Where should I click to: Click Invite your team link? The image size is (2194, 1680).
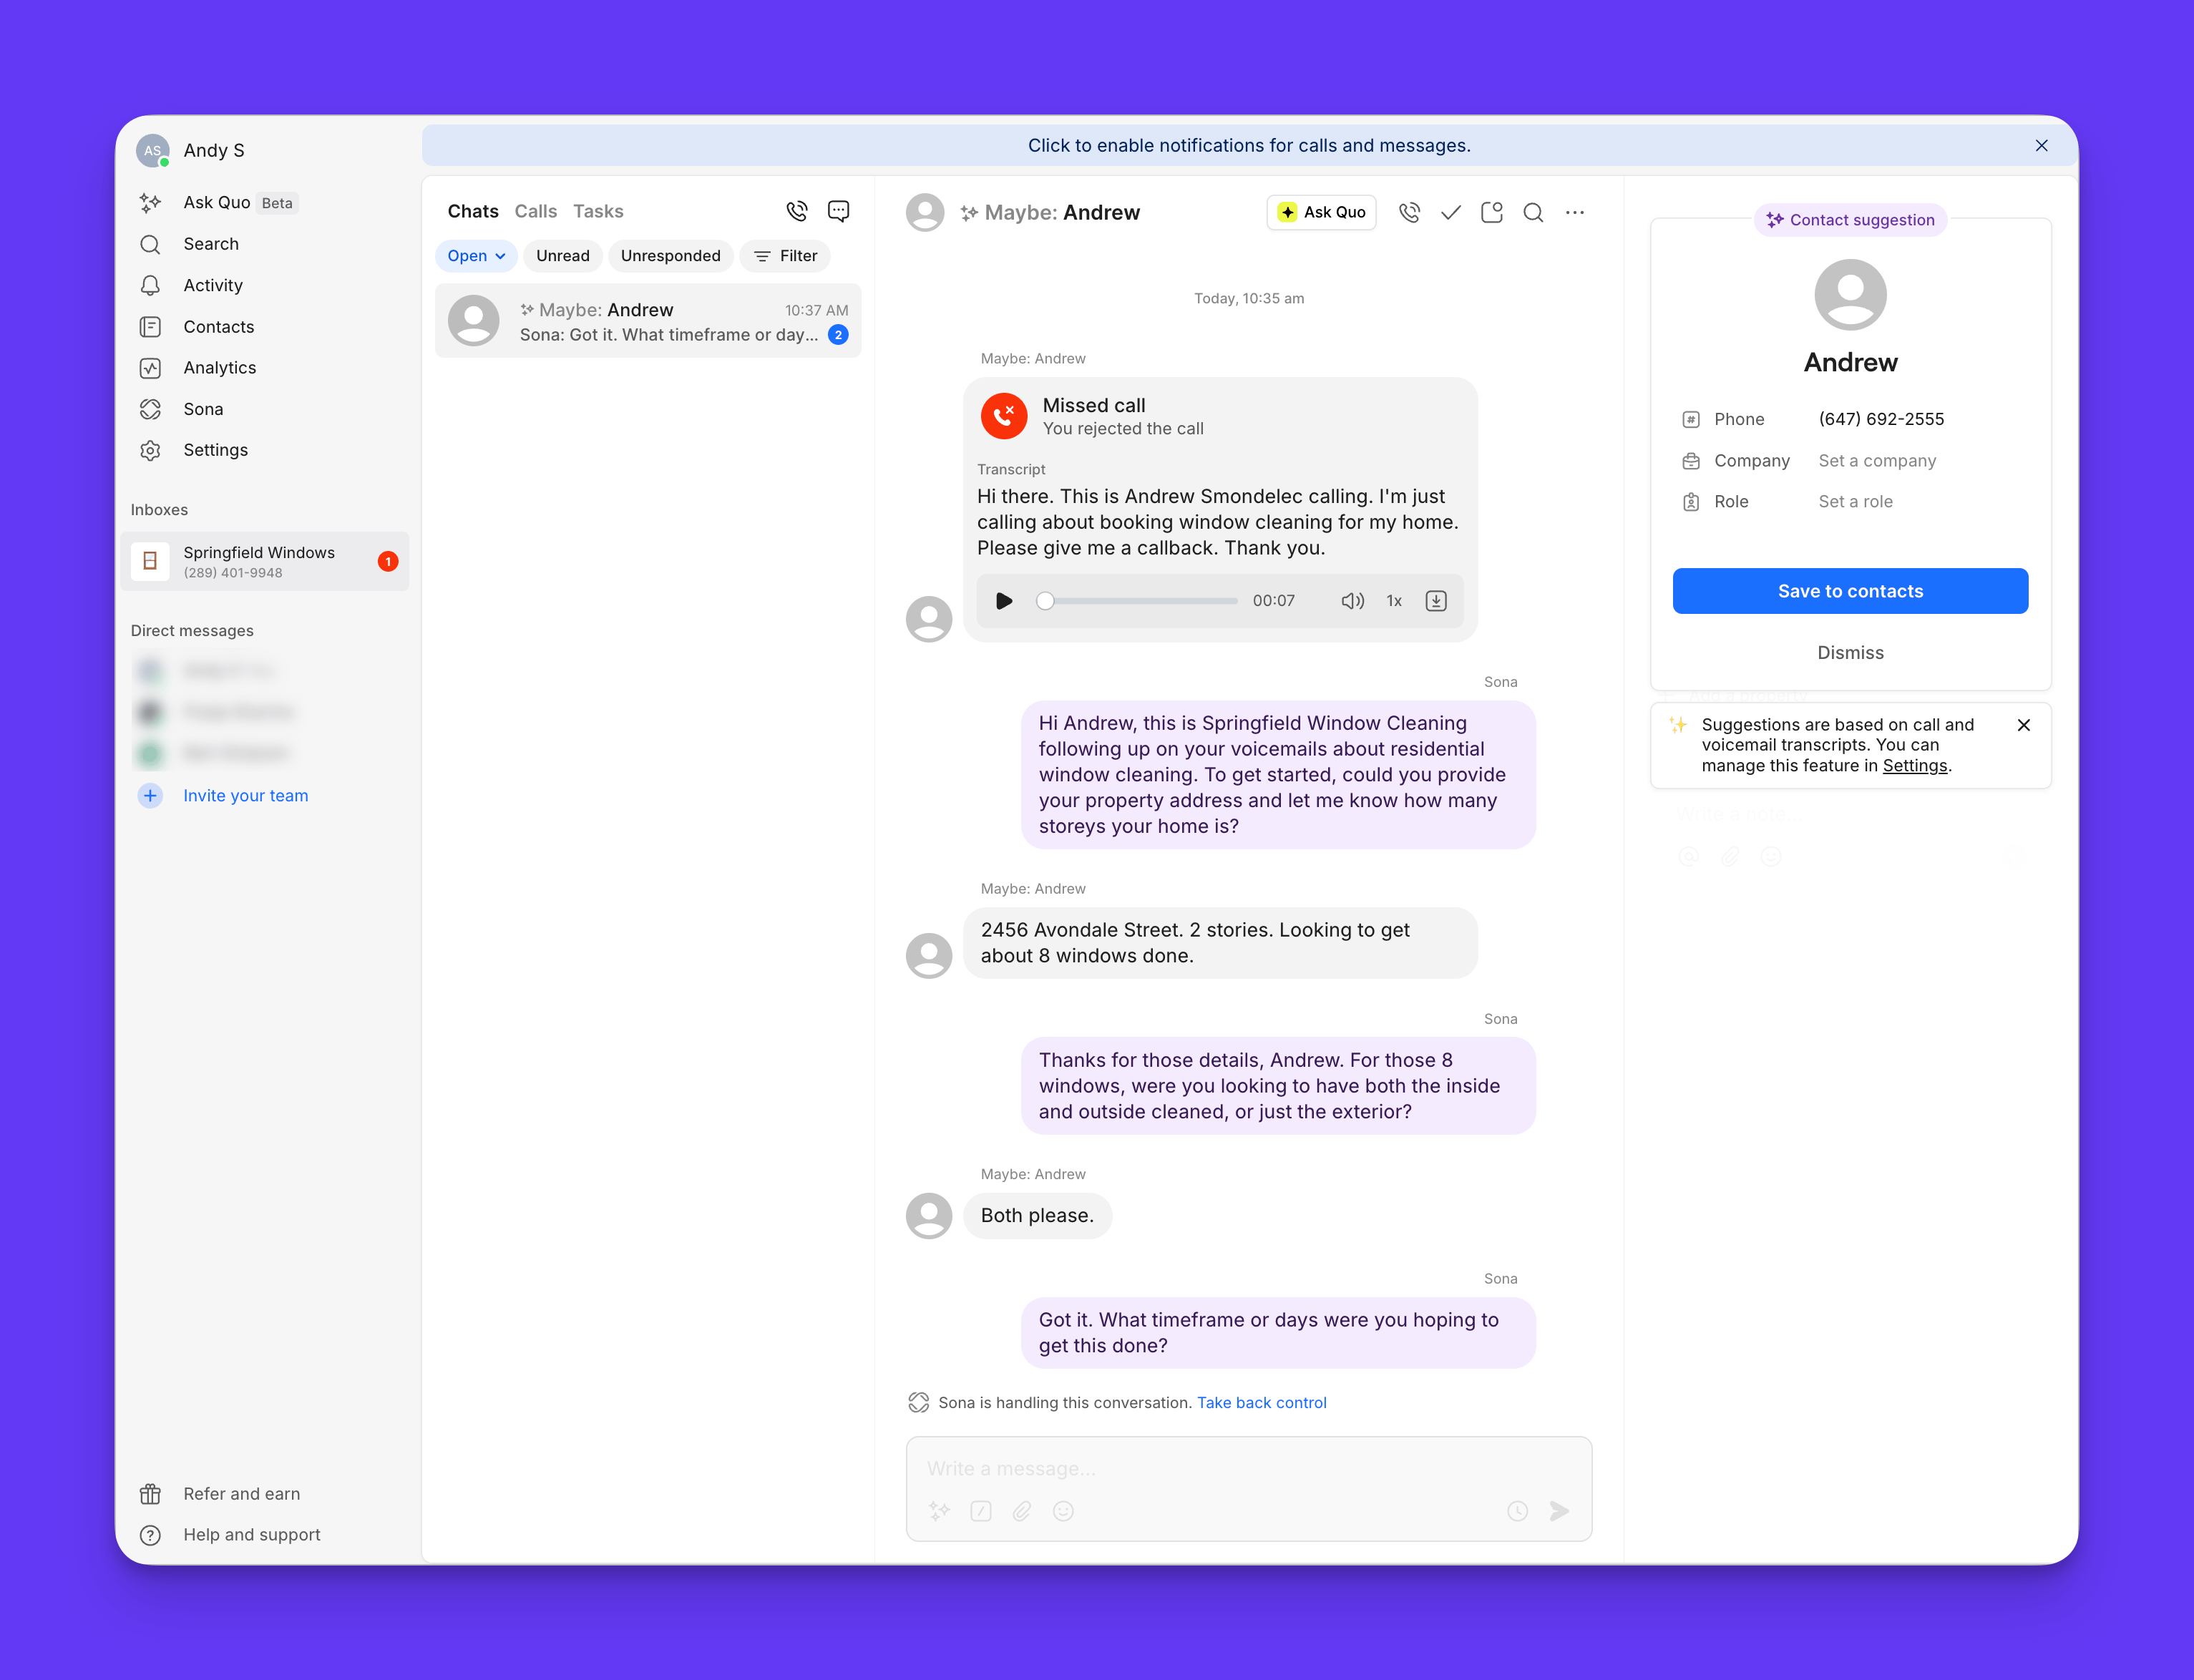click(x=246, y=796)
